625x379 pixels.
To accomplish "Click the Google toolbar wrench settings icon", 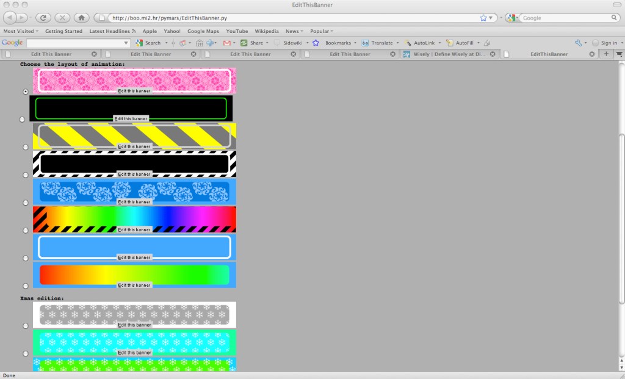I will tap(578, 43).
